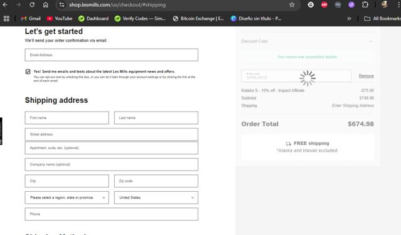Bookmark this page with the star icon
Image resolution: width=401 pixels, height=235 pixels.
pyautogui.click(x=292, y=4)
